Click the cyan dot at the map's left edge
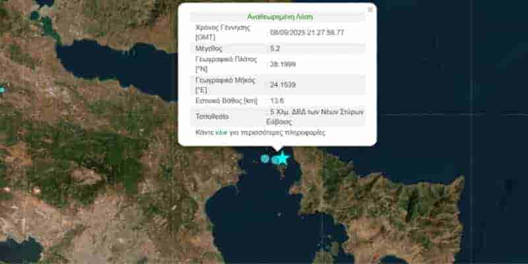The height and width of the screenshot is (264, 528). click(x=2, y=89)
